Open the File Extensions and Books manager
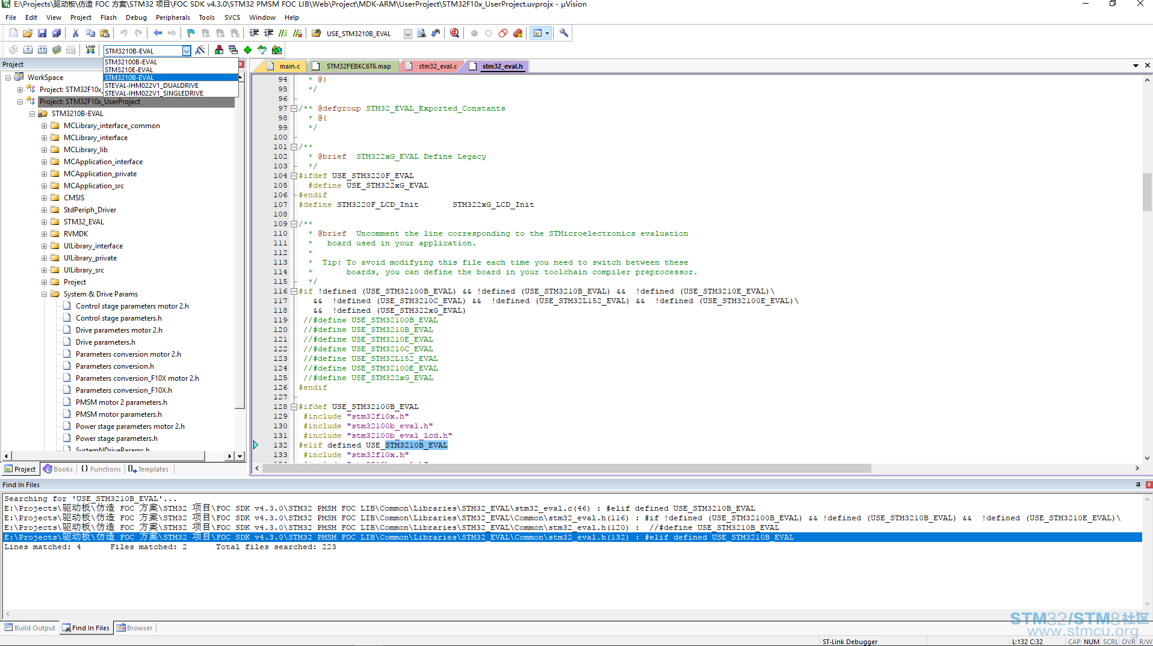Image resolution: width=1153 pixels, height=646 pixels. [218, 50]
